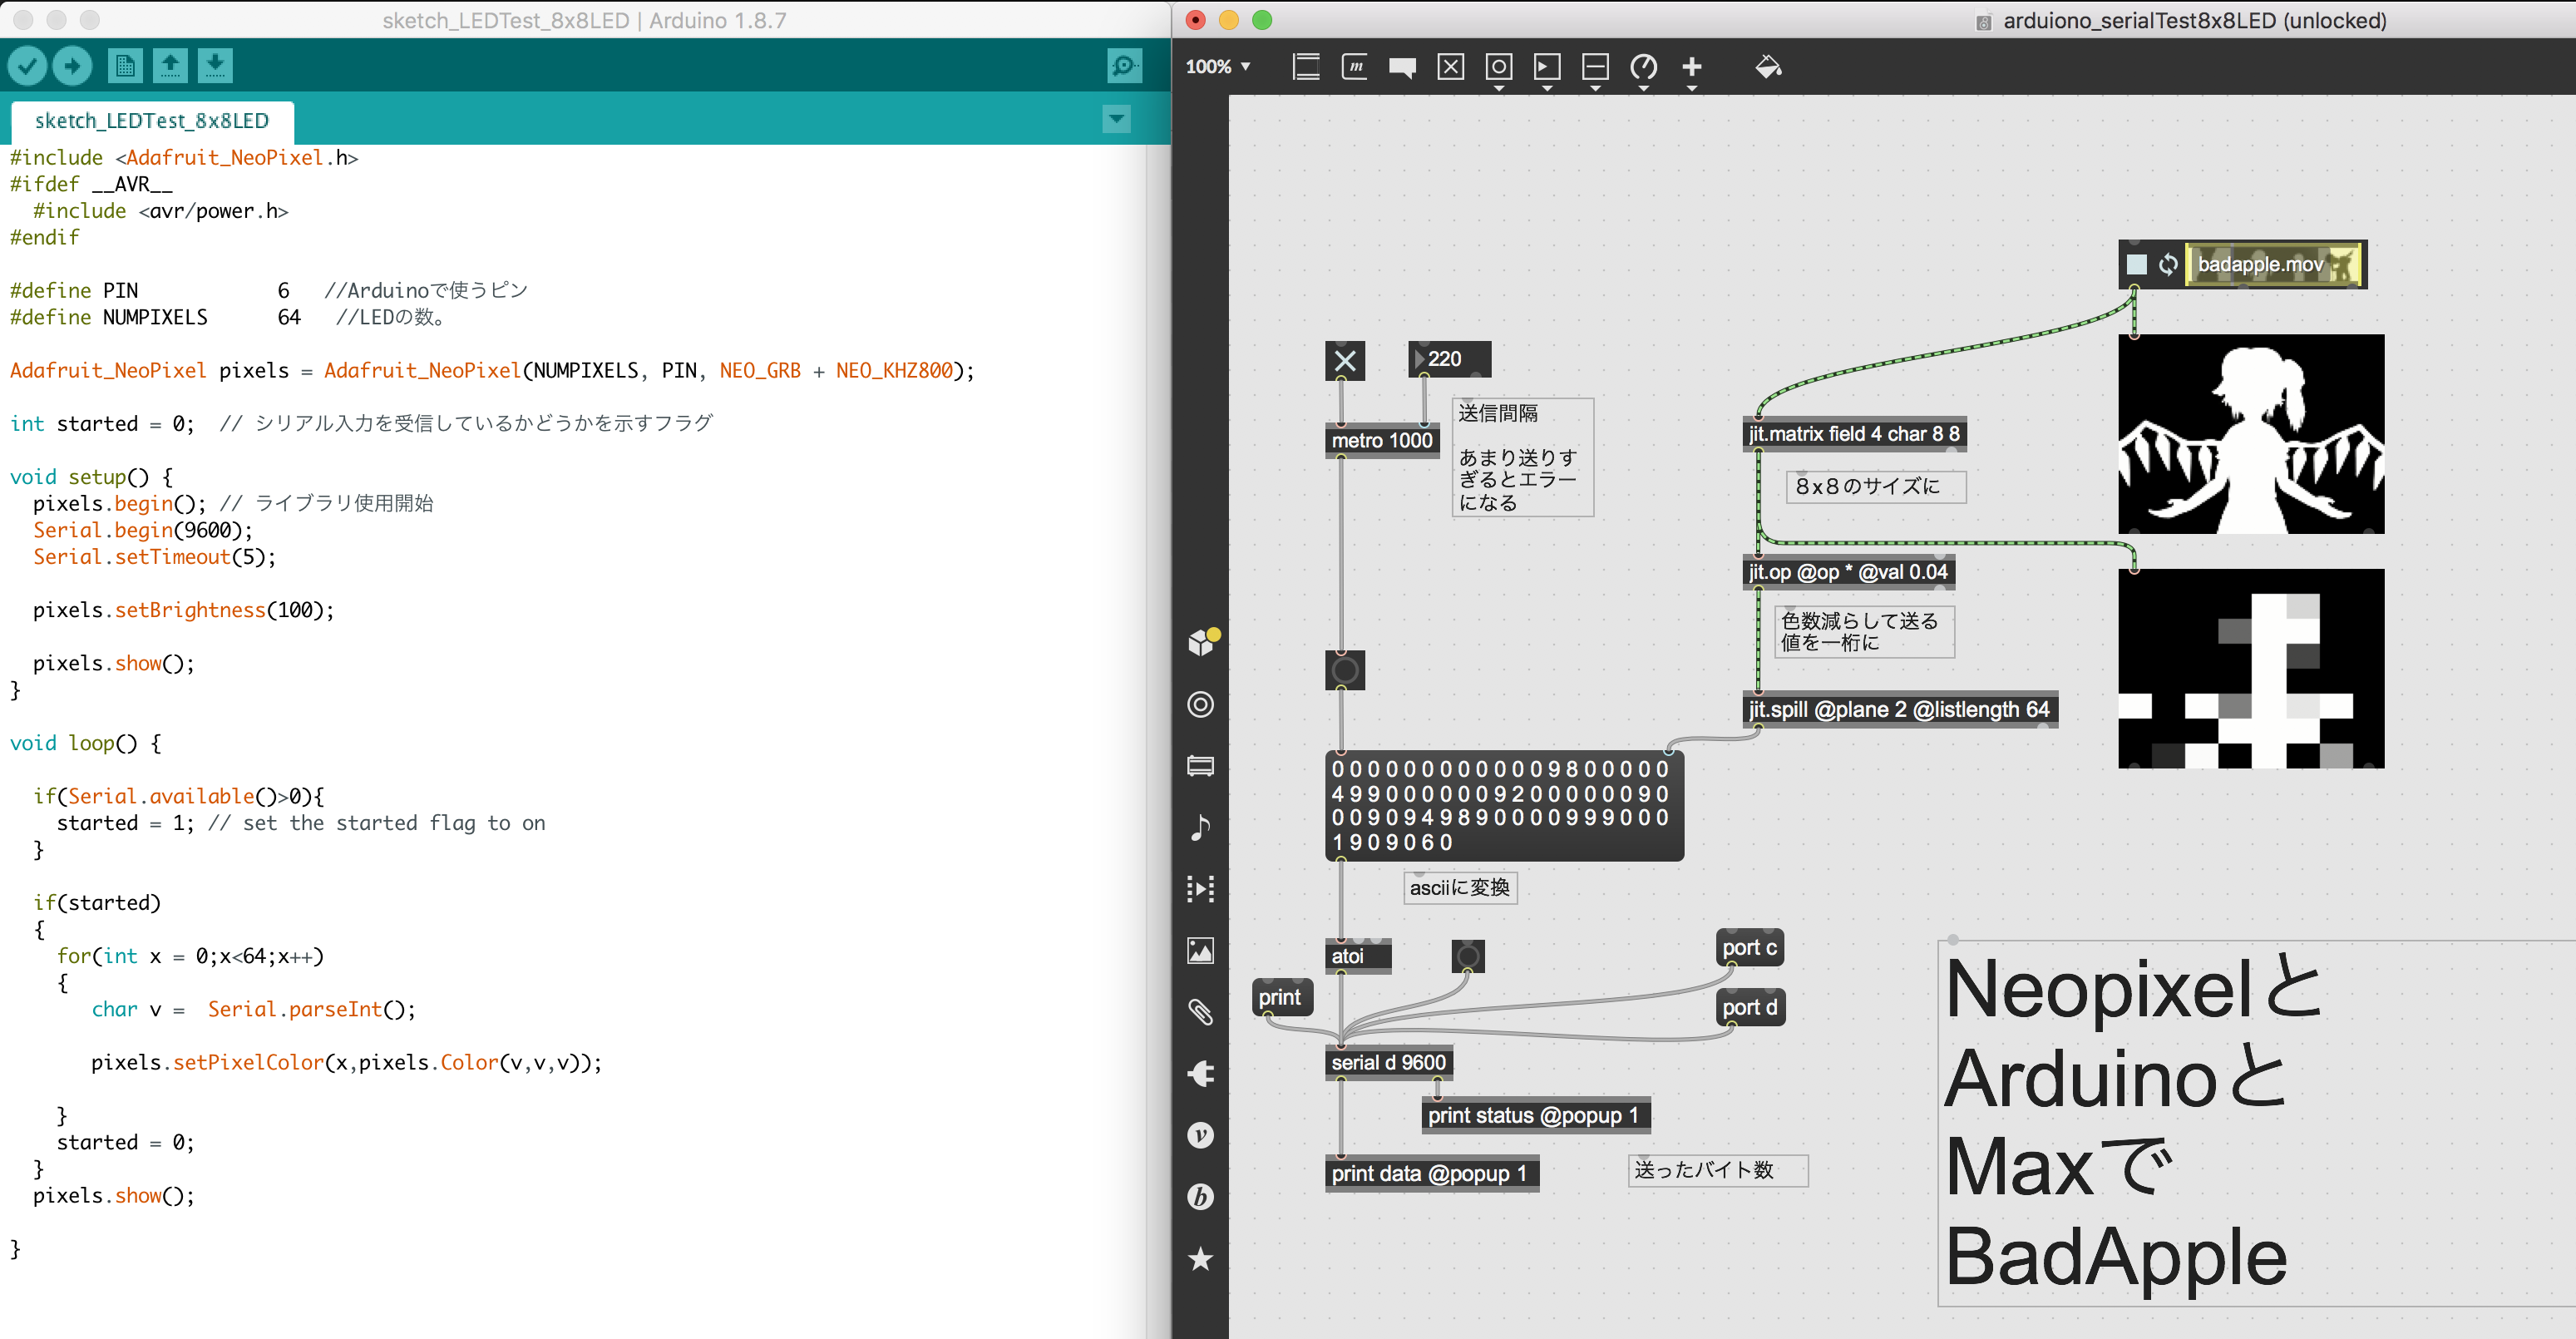2576x1339 pixels.
Task: Click the print object in the patch
Action: tap(1281, 996)
